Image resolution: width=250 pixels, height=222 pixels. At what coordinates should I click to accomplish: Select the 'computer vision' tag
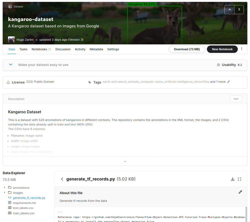[x=151, y=82]
